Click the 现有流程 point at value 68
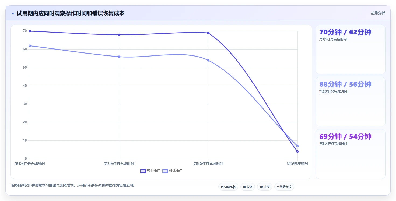Viewport: 396px width, 201px height. point(119,35)
